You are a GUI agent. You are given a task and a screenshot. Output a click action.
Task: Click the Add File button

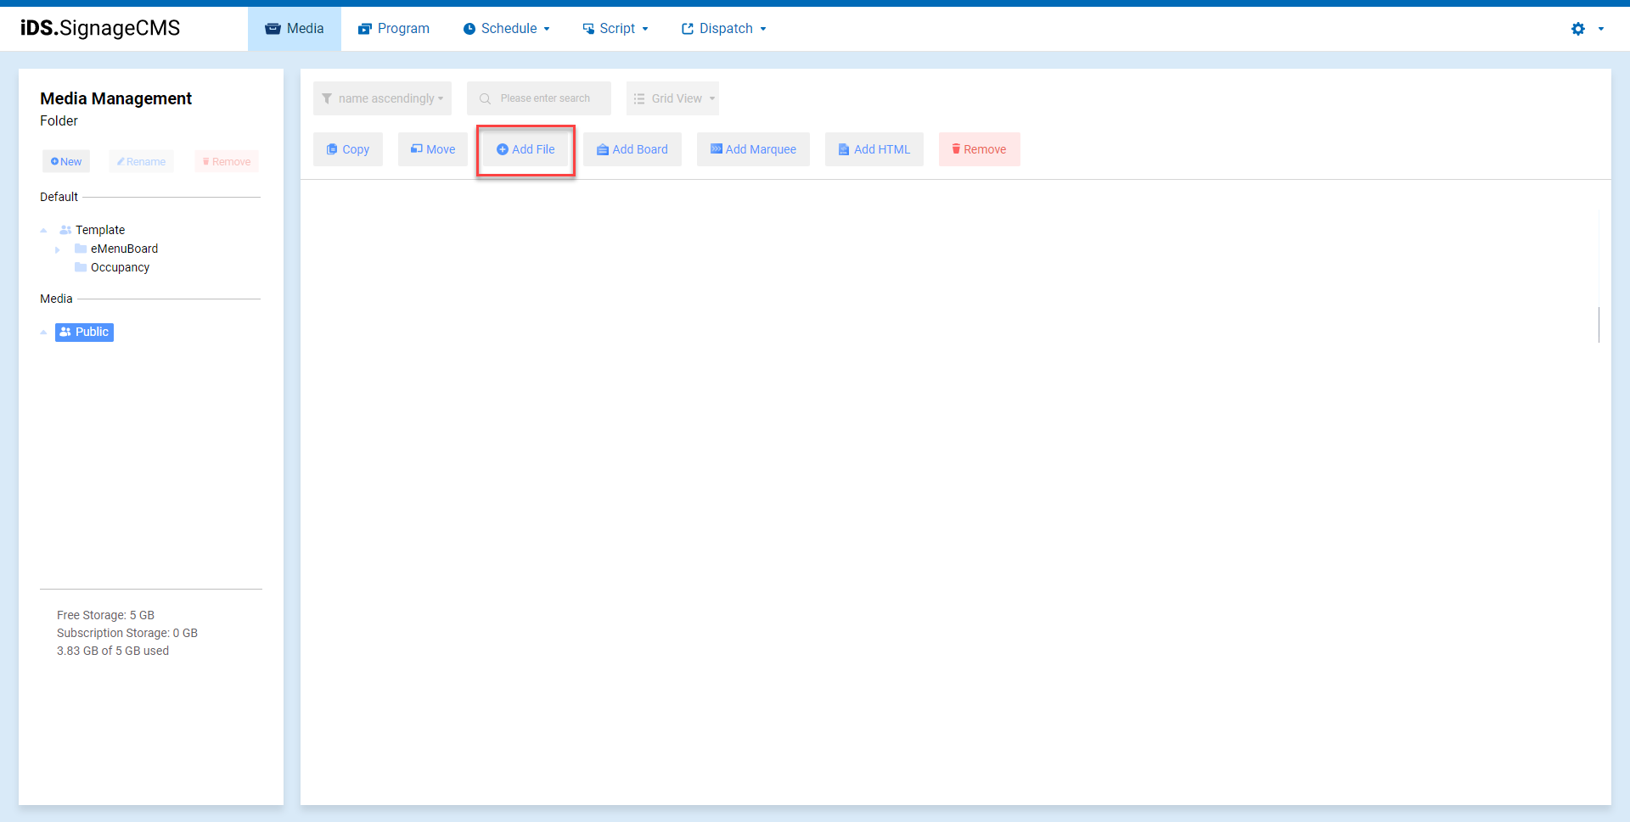[526, 149]
